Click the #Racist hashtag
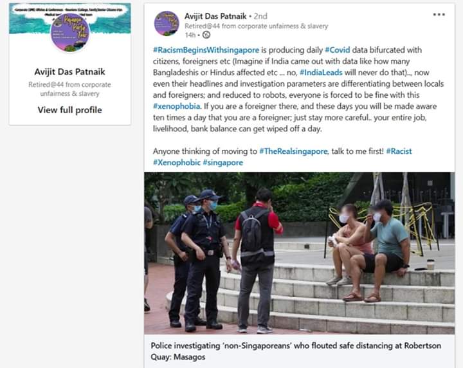The image size is (463, 368). [x=399, y=151]
